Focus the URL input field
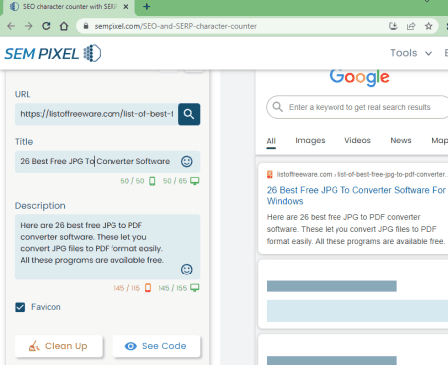 click(x=97, y=114)
